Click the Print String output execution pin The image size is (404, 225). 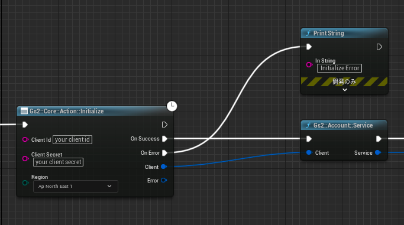pos(379,47)
